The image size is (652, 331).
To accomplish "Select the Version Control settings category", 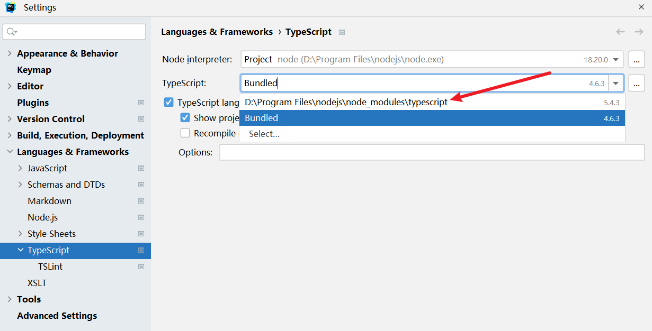I will [51, 119].
